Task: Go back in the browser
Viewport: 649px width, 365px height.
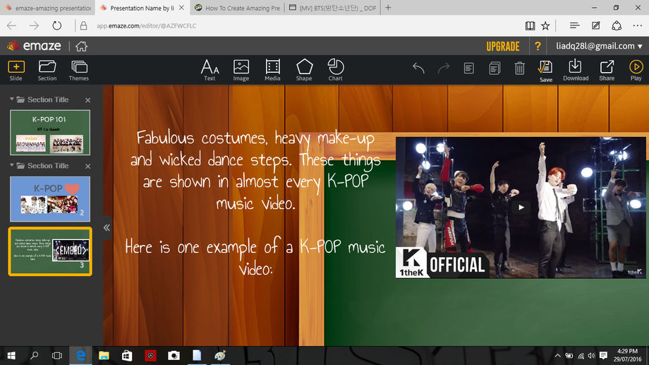Action: (11, 25)
